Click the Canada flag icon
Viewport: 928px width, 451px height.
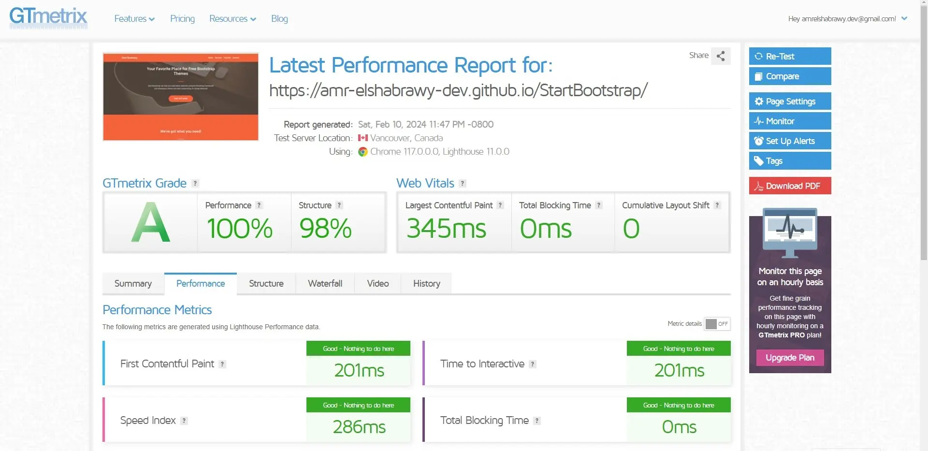coord(363,138)
